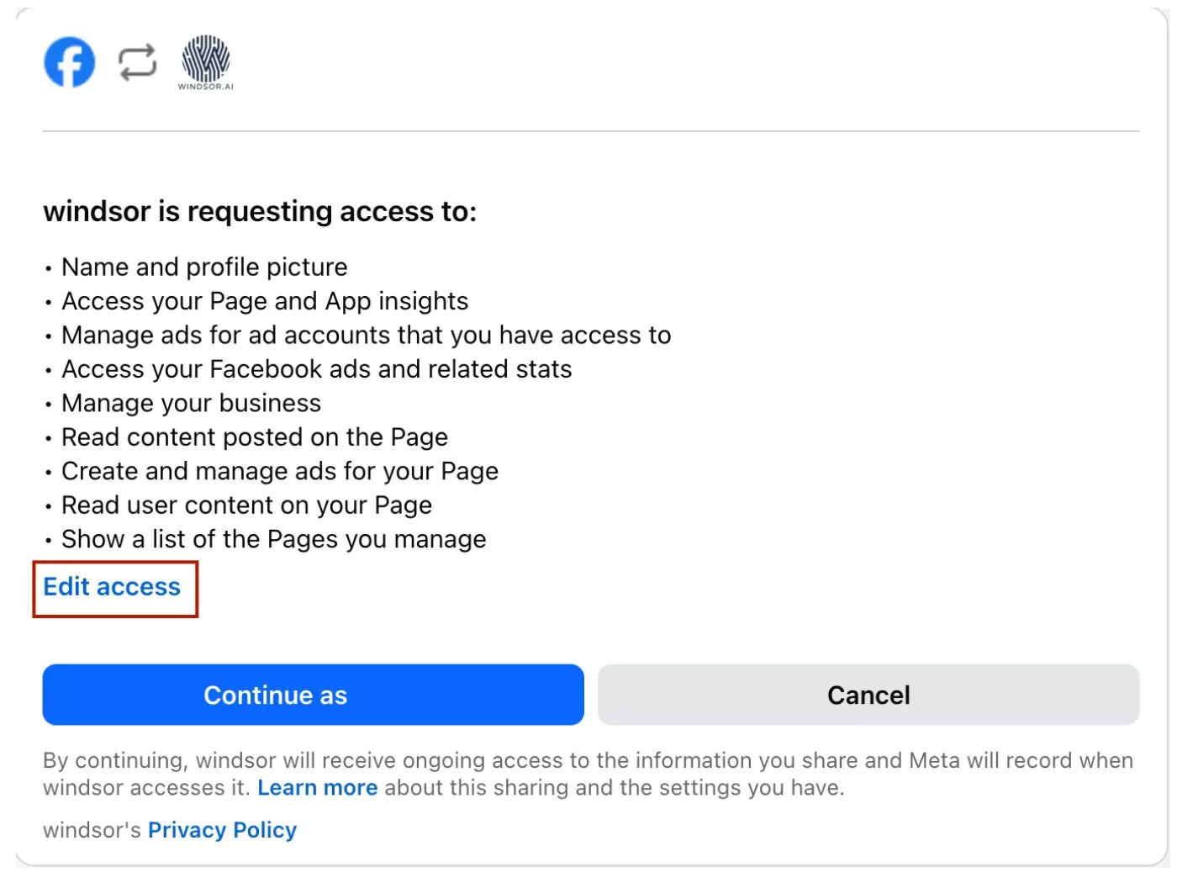1177x878 pixels.
Task: Click the red-highlighted Edit access box
Action: tap(115, 589)
